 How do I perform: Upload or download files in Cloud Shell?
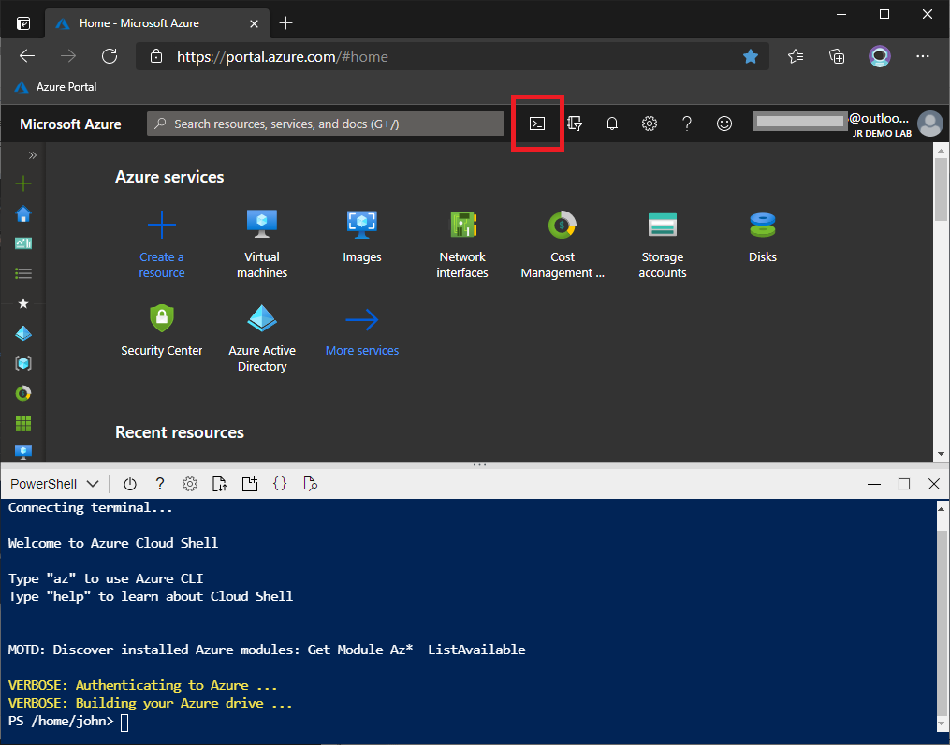pos(219,484)
